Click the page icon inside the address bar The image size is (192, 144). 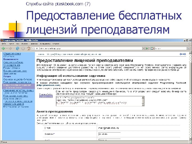[x=33, y=49]
